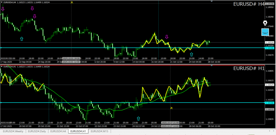The height and width of the screenshot is (135, 276).
Task: Click yellow X marker in H1 chart
Action: pos(171,108)
